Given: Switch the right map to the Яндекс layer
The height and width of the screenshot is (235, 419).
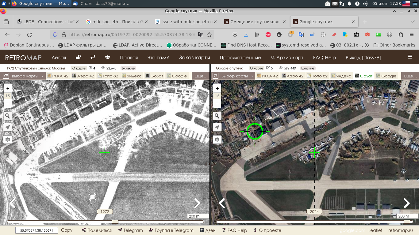Looking at the screenshot, I should 341,76.
